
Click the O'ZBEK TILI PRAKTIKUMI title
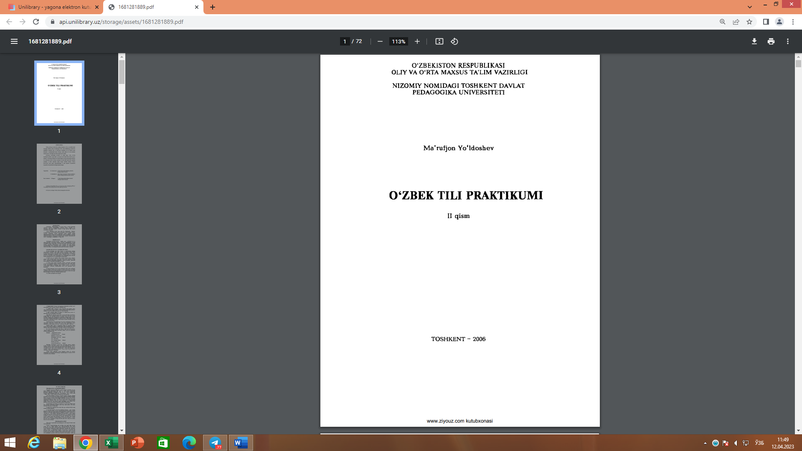click(x=466, y=195)
